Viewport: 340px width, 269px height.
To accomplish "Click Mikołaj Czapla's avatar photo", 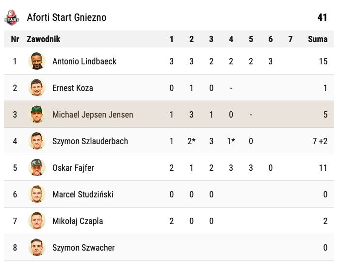I will [37, 221].
